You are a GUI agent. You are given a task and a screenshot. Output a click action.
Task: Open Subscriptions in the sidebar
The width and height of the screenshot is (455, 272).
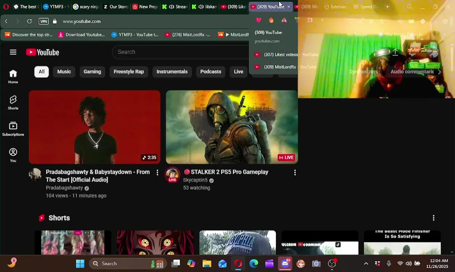pyautogui.click(x=13, y=129)
